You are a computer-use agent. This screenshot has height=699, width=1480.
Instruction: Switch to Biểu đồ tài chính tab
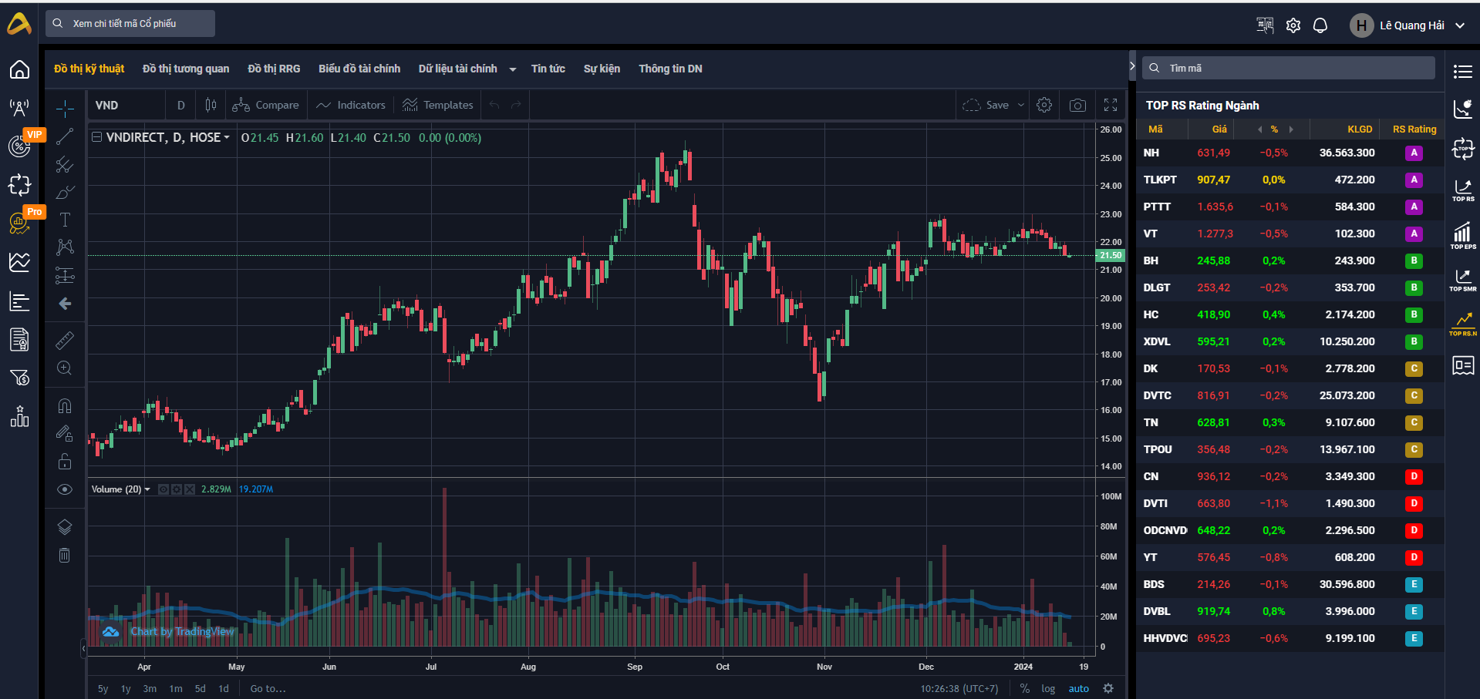click(359, 69)
